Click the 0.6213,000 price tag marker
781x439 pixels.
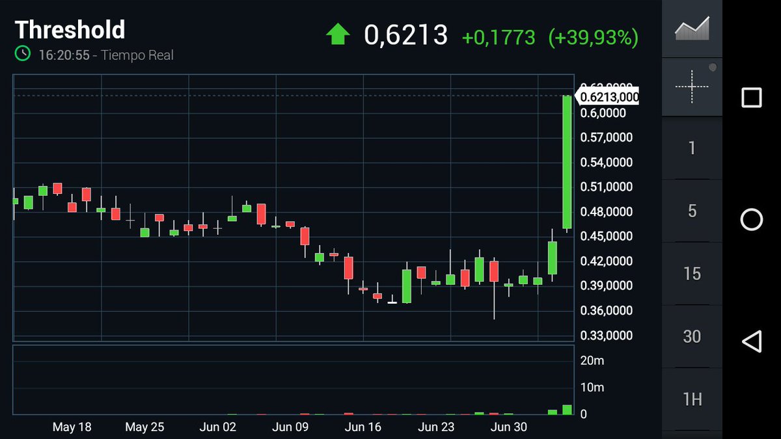(x=608, y=97)
